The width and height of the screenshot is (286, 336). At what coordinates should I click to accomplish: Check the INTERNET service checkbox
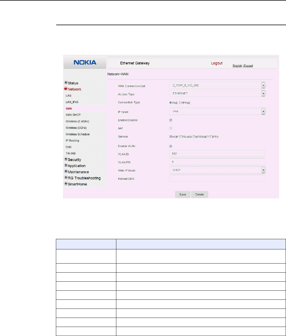194,137
